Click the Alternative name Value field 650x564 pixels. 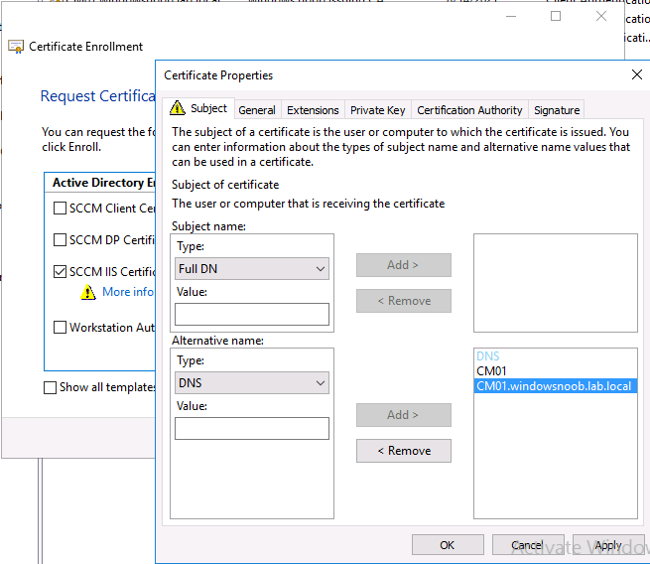click(252, 428)
